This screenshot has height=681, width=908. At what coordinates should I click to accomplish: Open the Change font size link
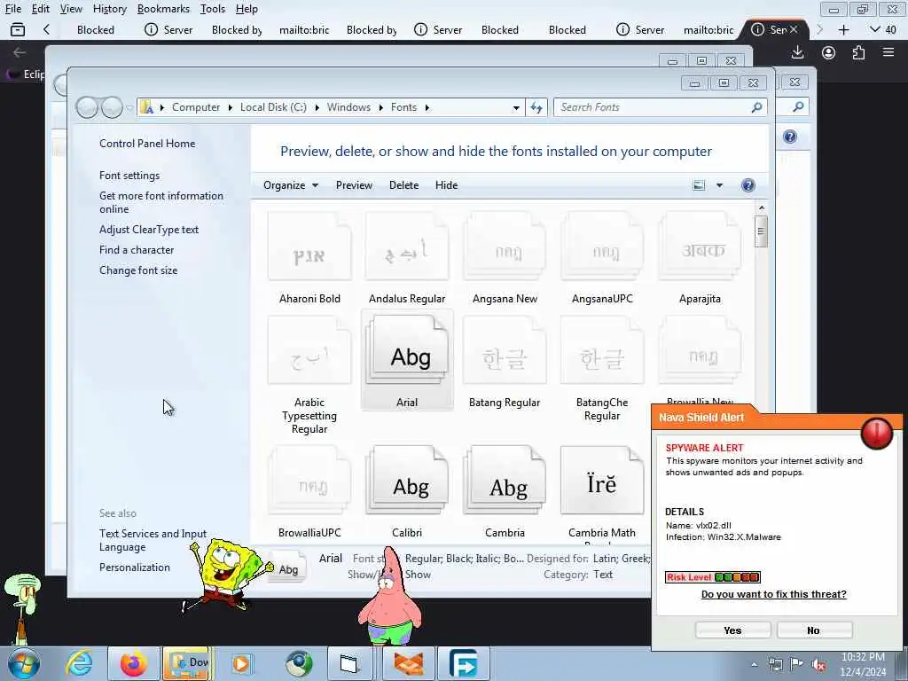coord(137,270)
